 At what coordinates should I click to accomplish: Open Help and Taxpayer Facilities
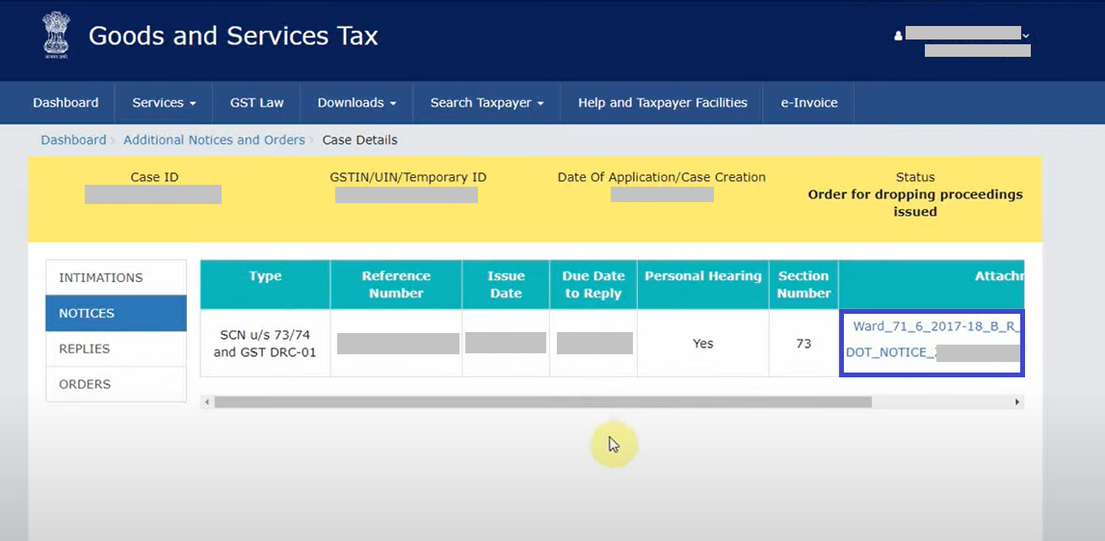pos(662,103)
